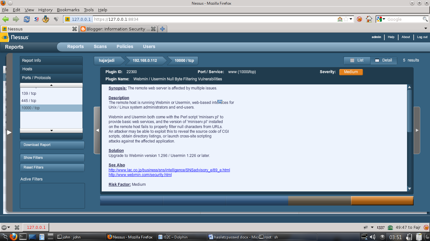Click the orange severity progress bar segment
The width and height of the screenshot is (430, 241).
tap(382, 201)
